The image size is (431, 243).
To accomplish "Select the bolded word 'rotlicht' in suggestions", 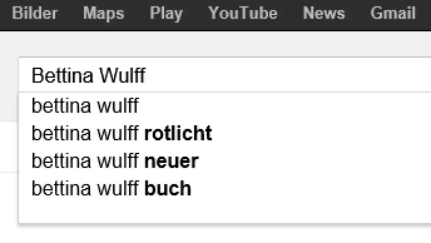I will 178,133.
